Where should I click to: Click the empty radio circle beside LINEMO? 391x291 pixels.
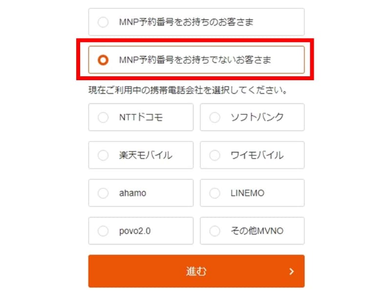click(215, 193)
